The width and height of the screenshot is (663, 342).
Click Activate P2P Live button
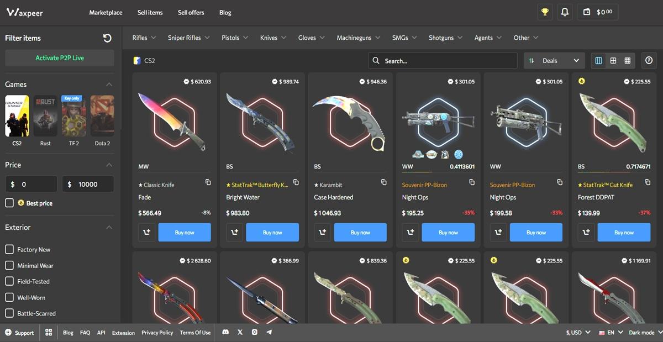60,58
